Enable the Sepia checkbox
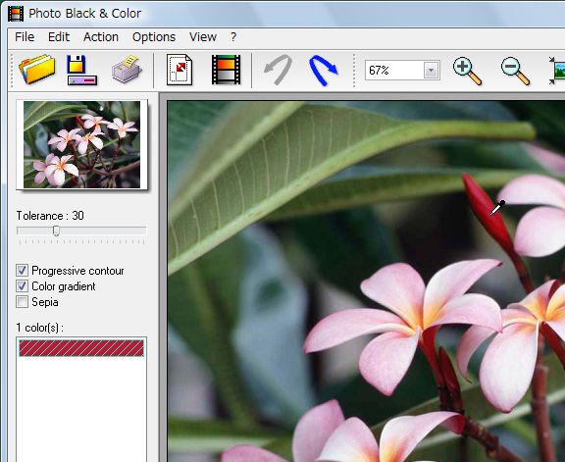Viewport: 565px width, 462px height. coord(22,302)
